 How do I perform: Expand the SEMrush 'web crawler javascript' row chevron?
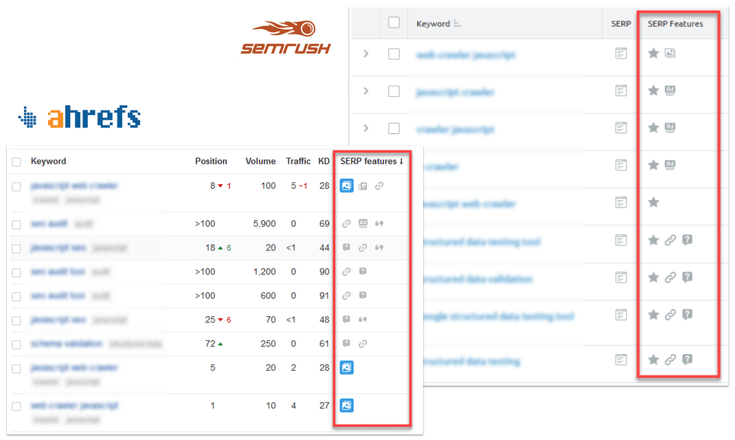(366, 54)
